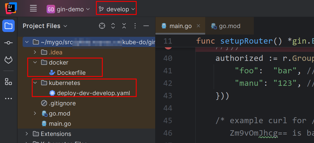Open the main hamburger menu
The image size is (314, 143).
click(x=33, y=9)
